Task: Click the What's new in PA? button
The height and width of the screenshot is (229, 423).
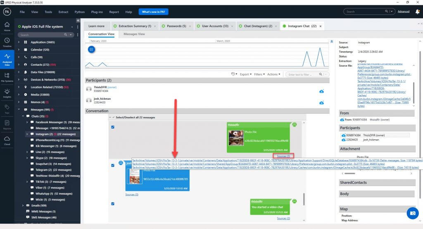Action: (153, 12)
